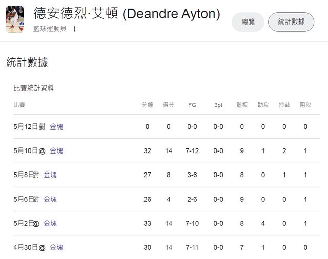Open 金塊 link in the 5月10日 row
The height and width of the screenshot is (259, 328).
(x=56, y=150)
